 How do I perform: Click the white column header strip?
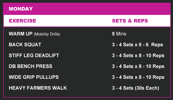87,21
